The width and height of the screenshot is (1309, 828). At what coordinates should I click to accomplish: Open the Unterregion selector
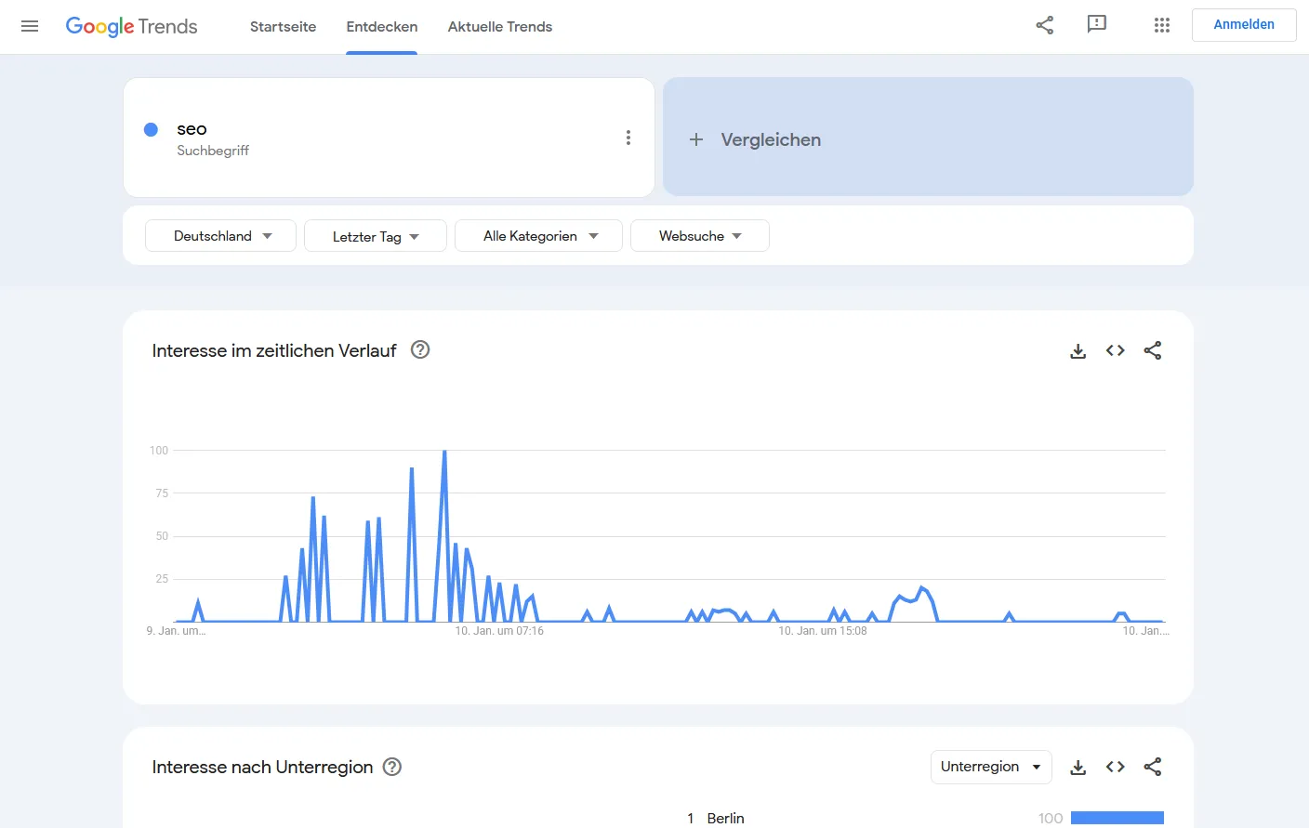(x=991, y=767)
